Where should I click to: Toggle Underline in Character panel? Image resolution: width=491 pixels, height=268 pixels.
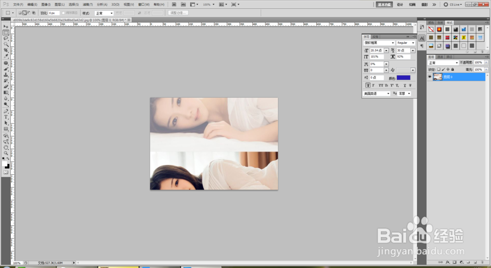tap(405, 85)
